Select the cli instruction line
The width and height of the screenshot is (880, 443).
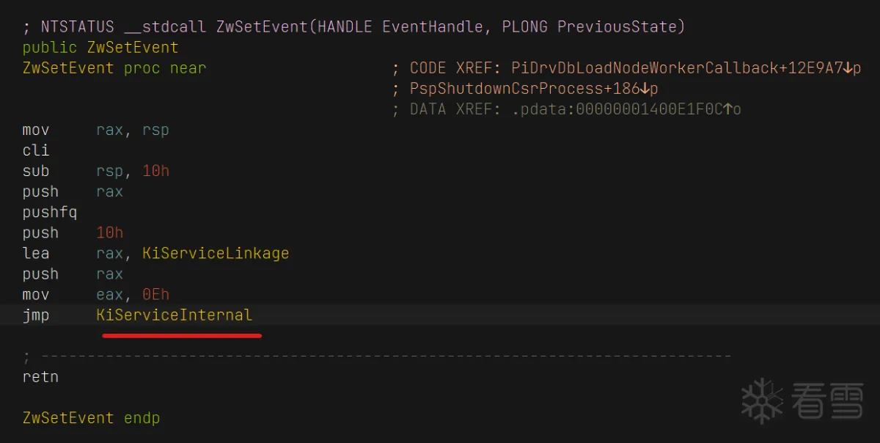click(x=36, y=150)
